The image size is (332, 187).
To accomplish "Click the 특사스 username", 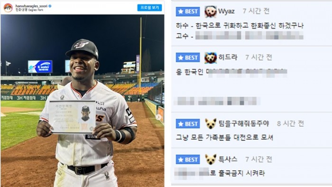I will pos(228,159).
